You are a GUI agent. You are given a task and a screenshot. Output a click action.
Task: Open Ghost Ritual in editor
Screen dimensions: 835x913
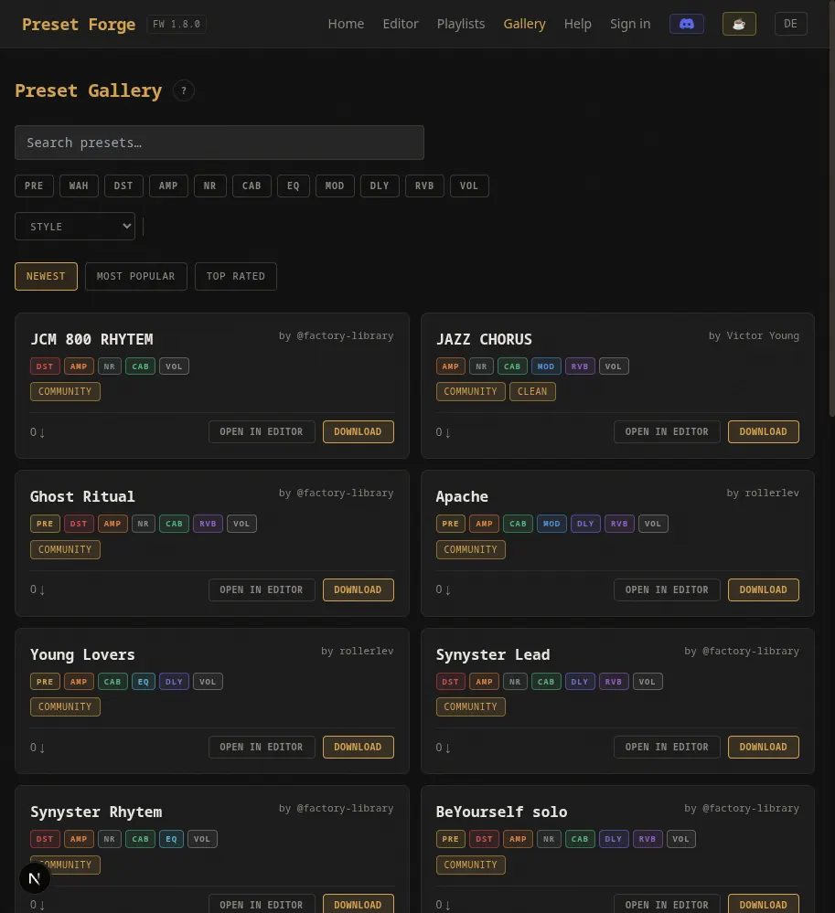point(262,589)
